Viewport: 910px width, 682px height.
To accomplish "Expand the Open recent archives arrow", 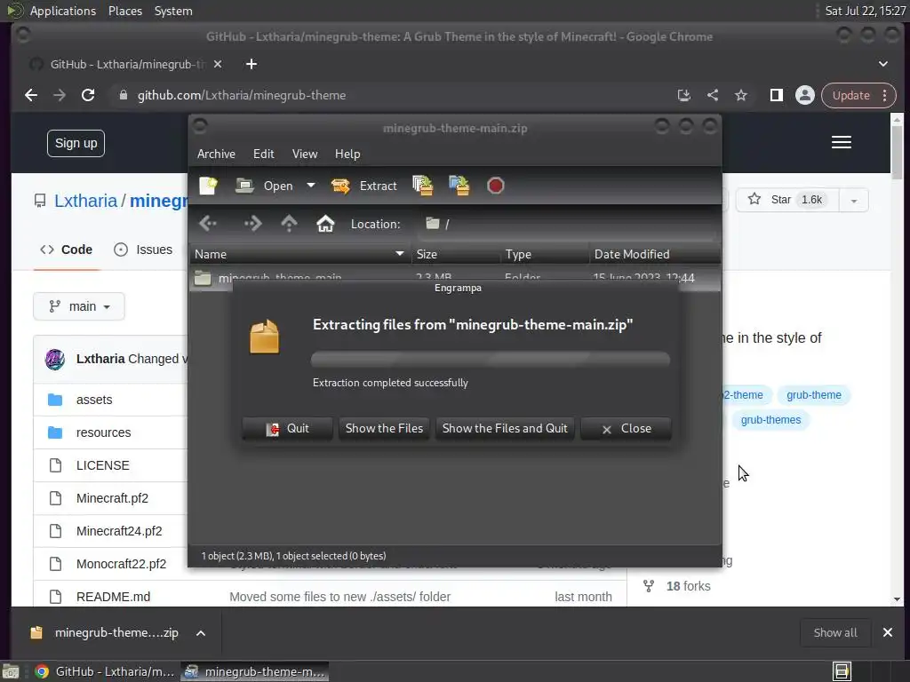I will pos(311,186).
